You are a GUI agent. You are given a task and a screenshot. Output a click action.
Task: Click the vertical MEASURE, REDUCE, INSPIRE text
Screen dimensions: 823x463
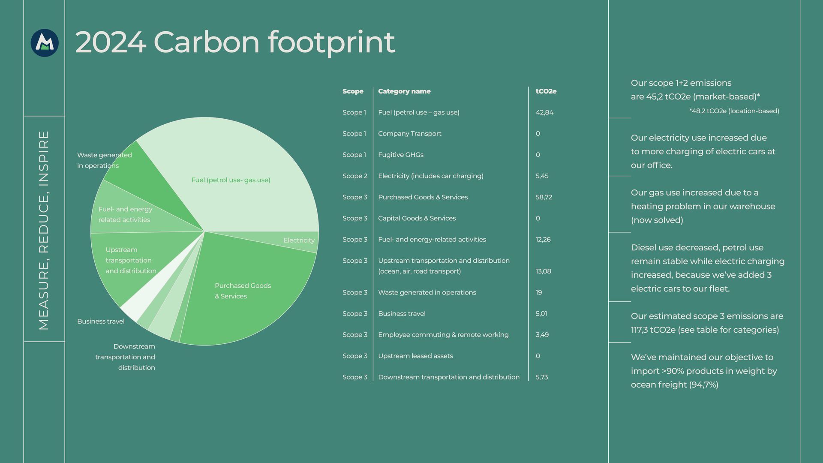[44, 230]
